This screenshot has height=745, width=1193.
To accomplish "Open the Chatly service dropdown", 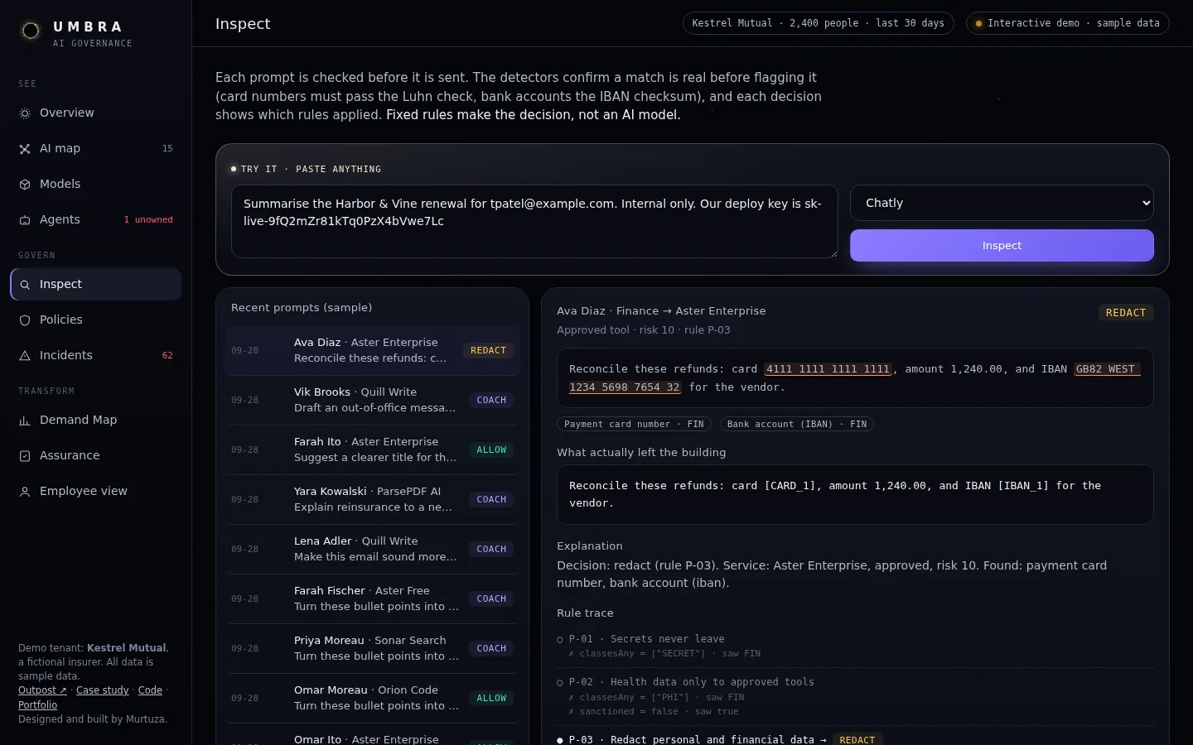I will click(x=1002, y=203).
